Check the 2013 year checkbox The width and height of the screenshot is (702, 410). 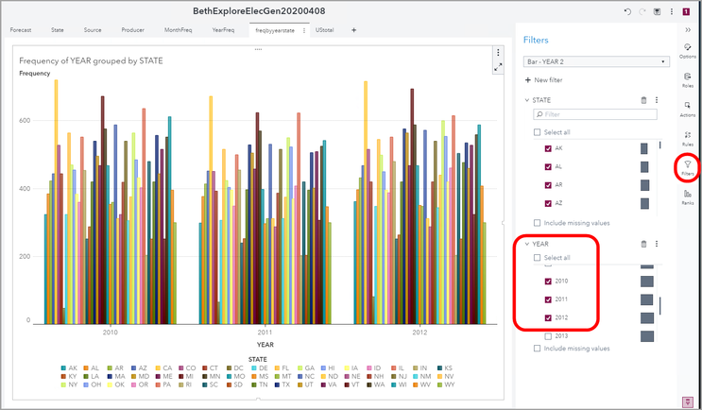548,336
